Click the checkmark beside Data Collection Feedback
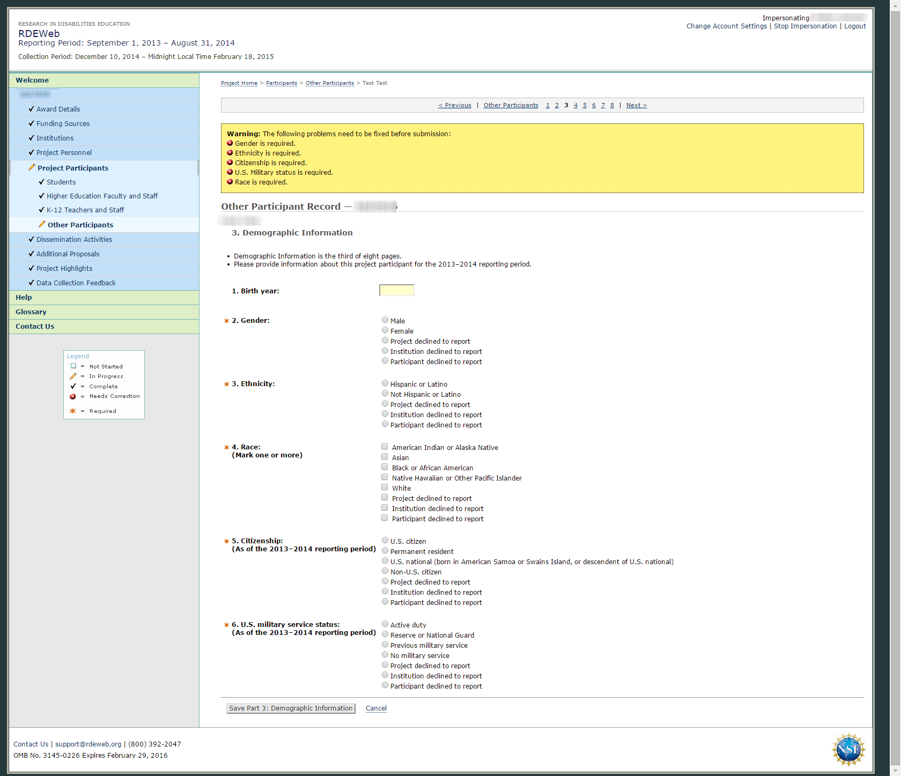 point(31,283)
